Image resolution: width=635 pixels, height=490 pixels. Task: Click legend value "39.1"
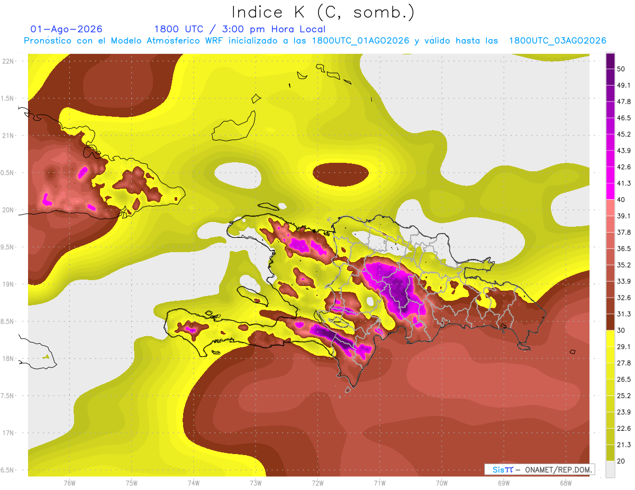(x=624, y=216)
